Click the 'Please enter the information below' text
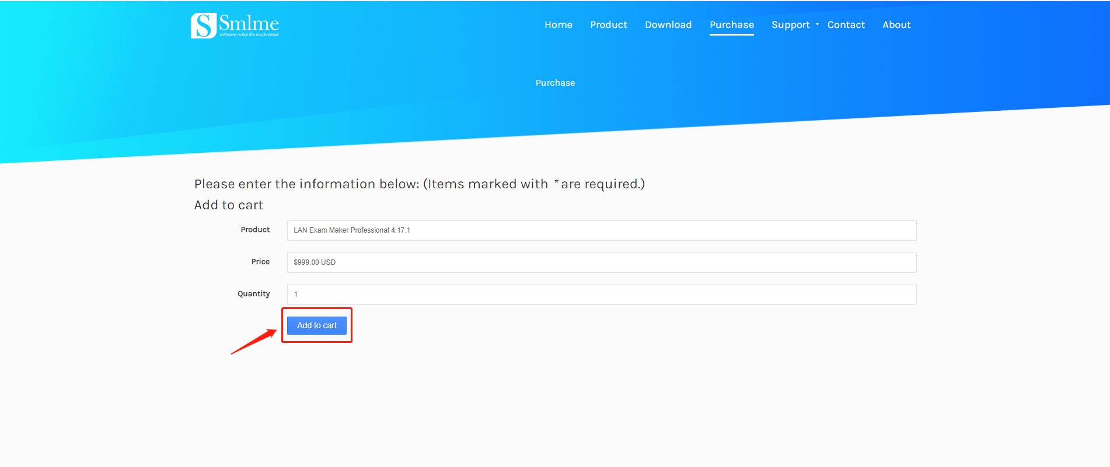The width and height of the screenshot is (1110, 467). click(420, 184)
